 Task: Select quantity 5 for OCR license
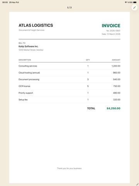click(x=88, y=86)
